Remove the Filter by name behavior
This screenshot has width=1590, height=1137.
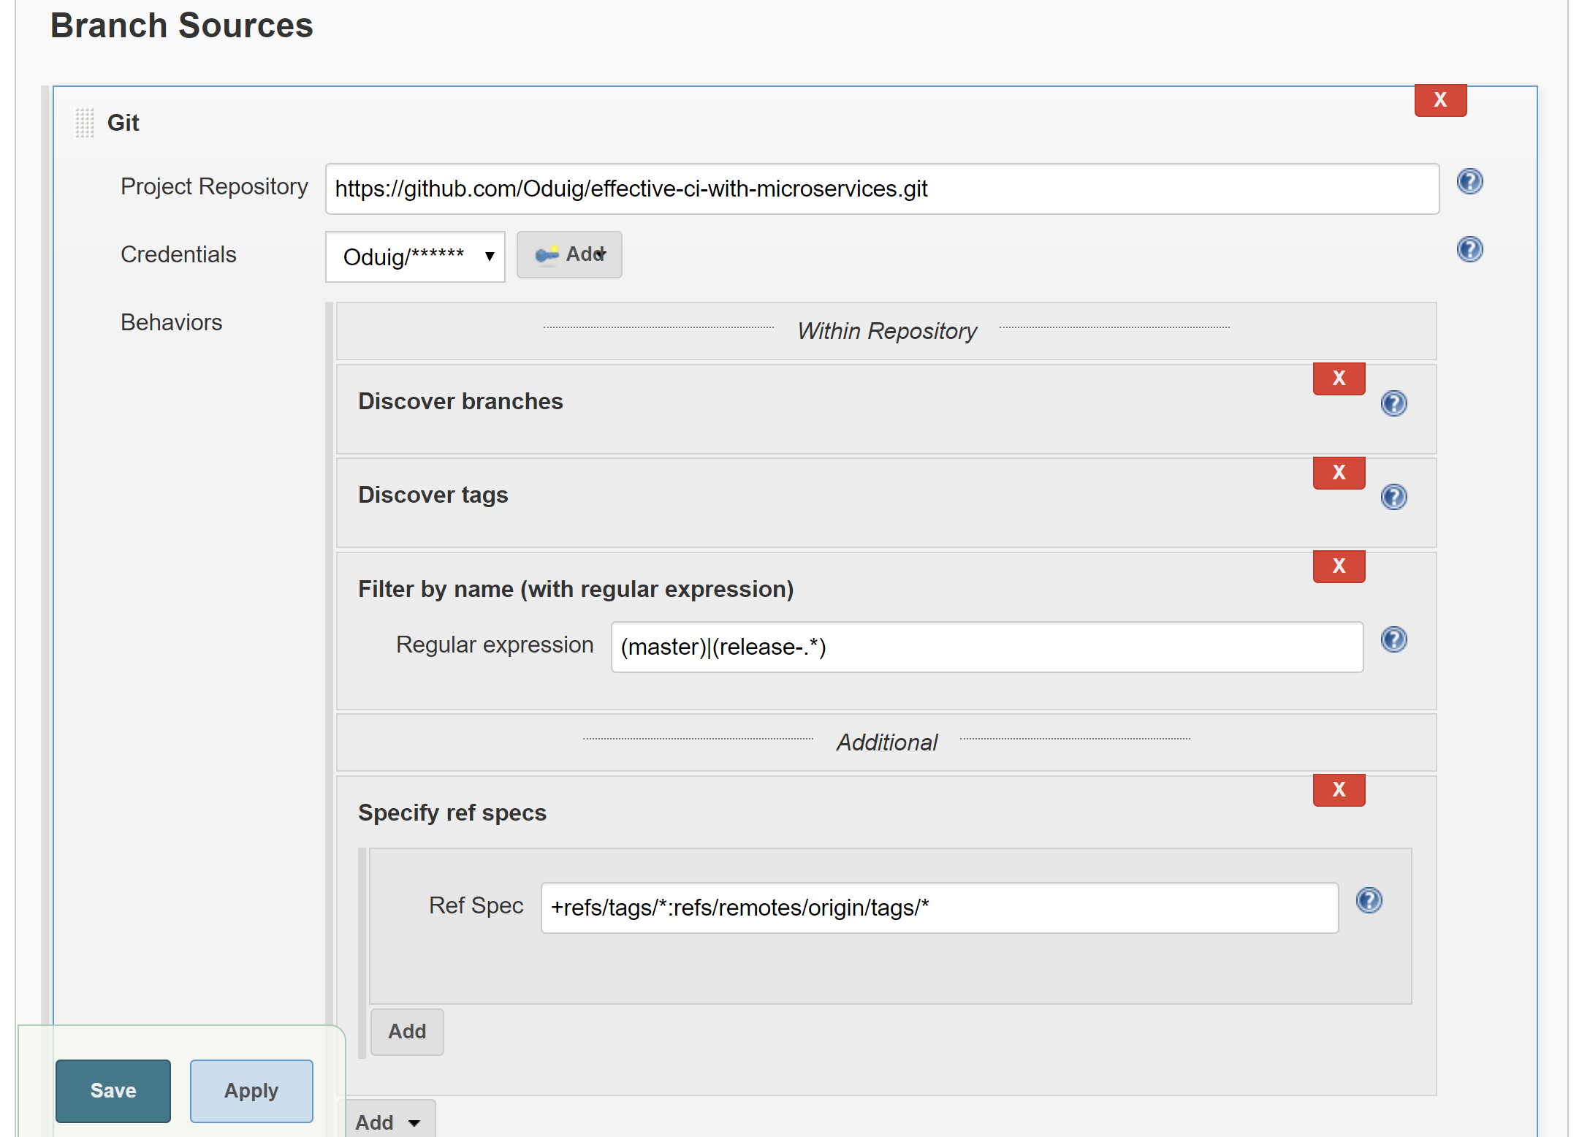pos(1339,566)
